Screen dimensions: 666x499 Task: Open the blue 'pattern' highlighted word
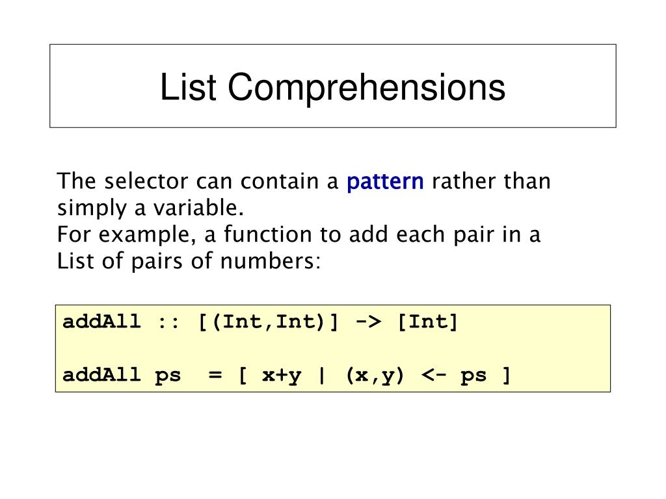point(385,182)
